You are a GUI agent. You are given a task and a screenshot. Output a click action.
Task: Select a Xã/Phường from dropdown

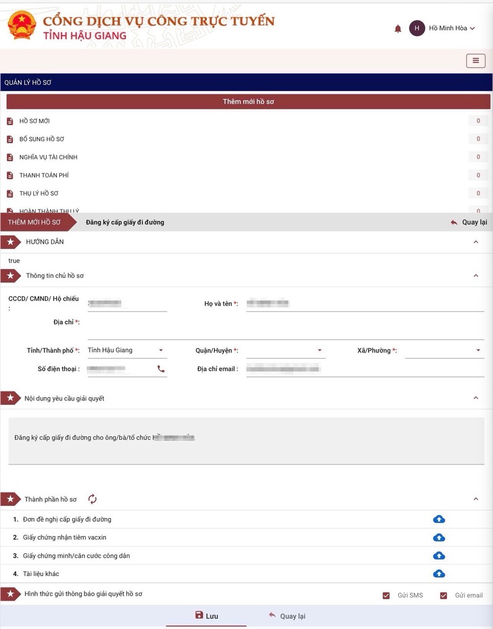(x=444, y=351)
